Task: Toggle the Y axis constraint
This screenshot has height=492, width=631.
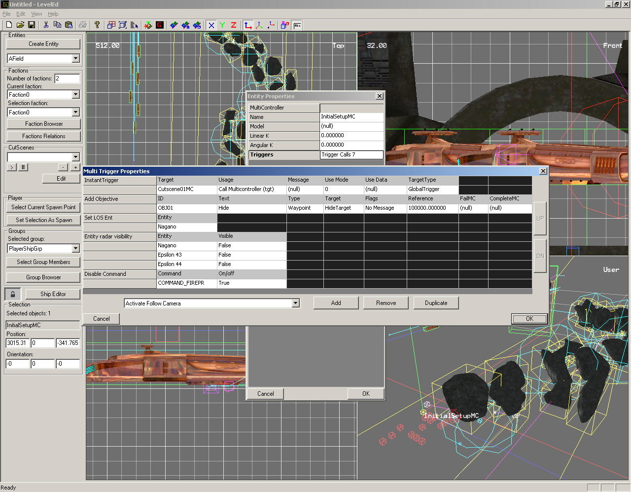Action: pyautogui.click(x=222, y=25)
